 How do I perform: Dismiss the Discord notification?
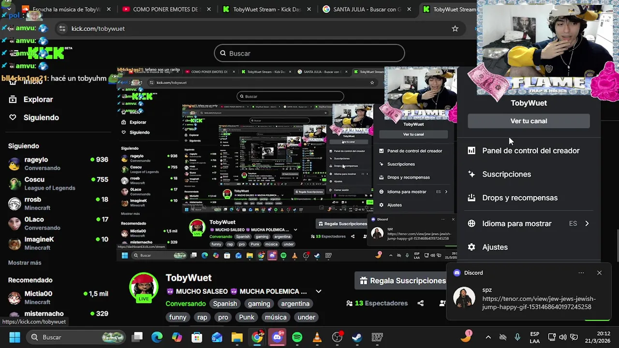pos(599,273)
